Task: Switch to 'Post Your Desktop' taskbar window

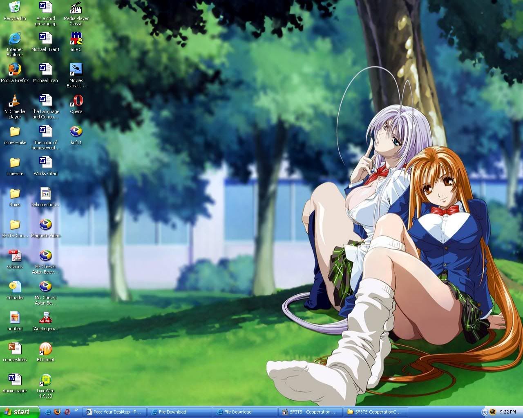Action: point(114,412)
